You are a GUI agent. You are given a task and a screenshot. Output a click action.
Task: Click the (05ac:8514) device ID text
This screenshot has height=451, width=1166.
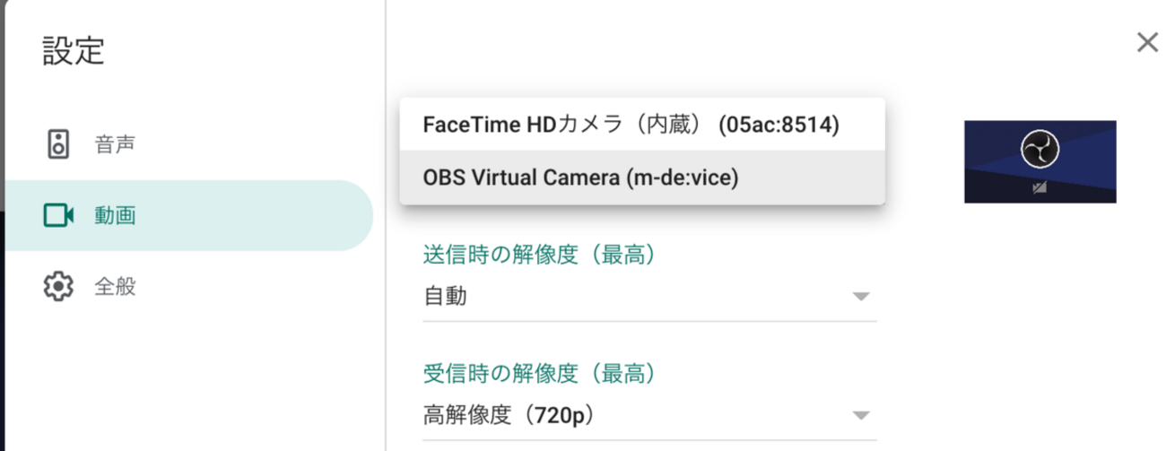point(779,125)
